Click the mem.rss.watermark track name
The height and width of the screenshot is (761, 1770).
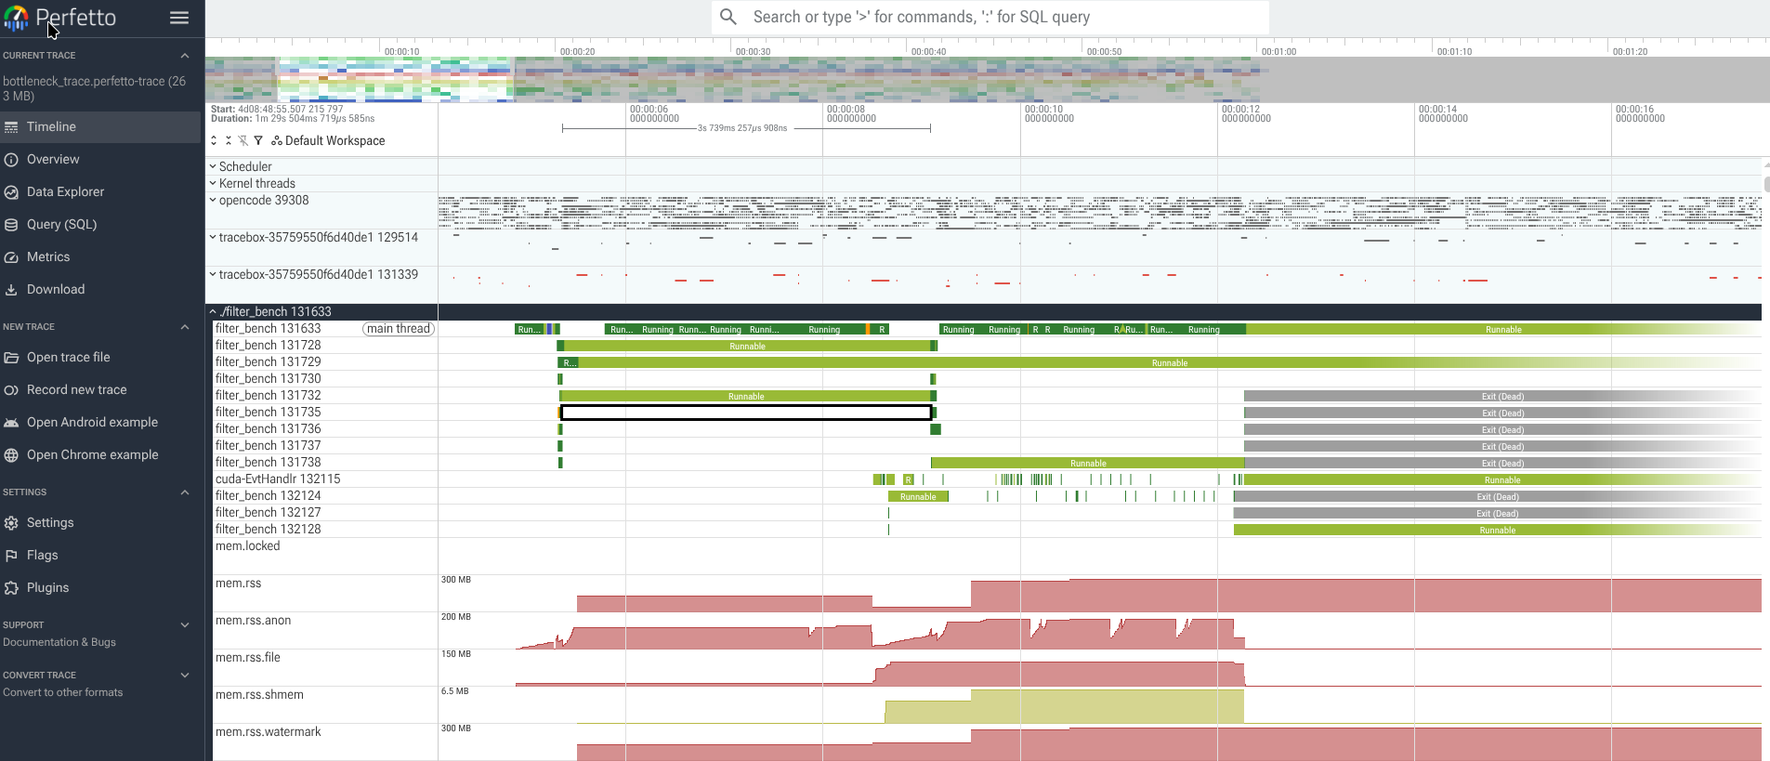click(269, 731)
